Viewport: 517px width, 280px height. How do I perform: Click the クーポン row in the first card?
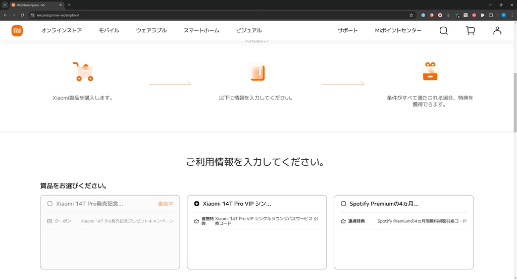110,221
